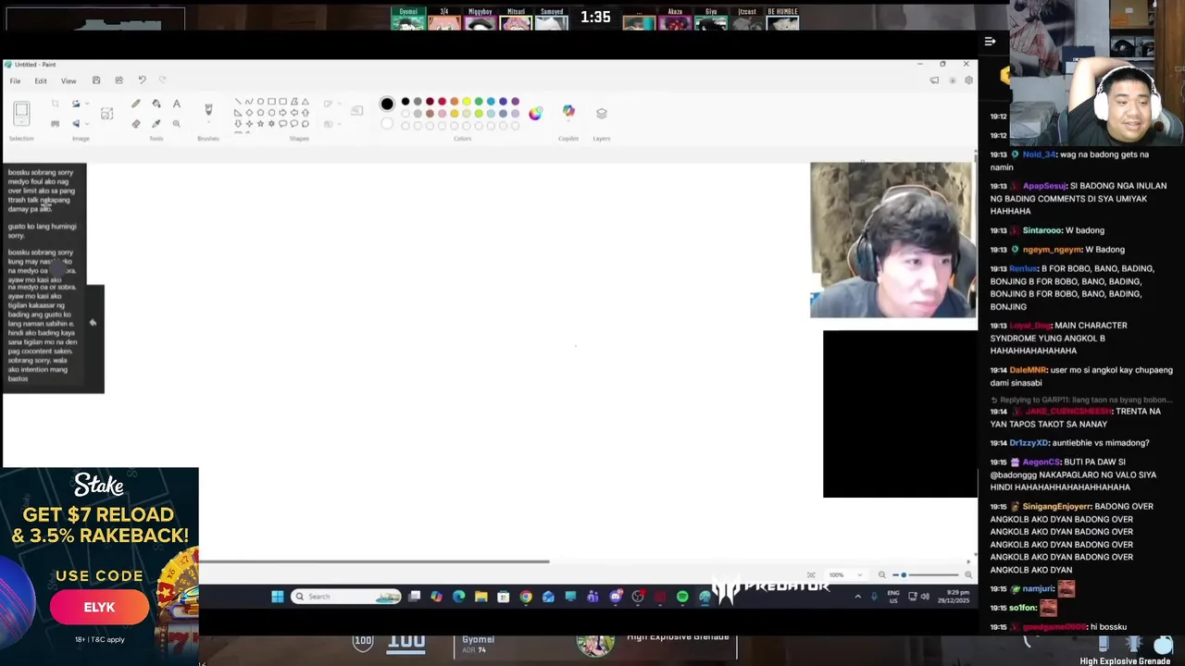The image size is (1185, 666).
Task: Click the Fit to window icon
Action: [x=811, y=574]
